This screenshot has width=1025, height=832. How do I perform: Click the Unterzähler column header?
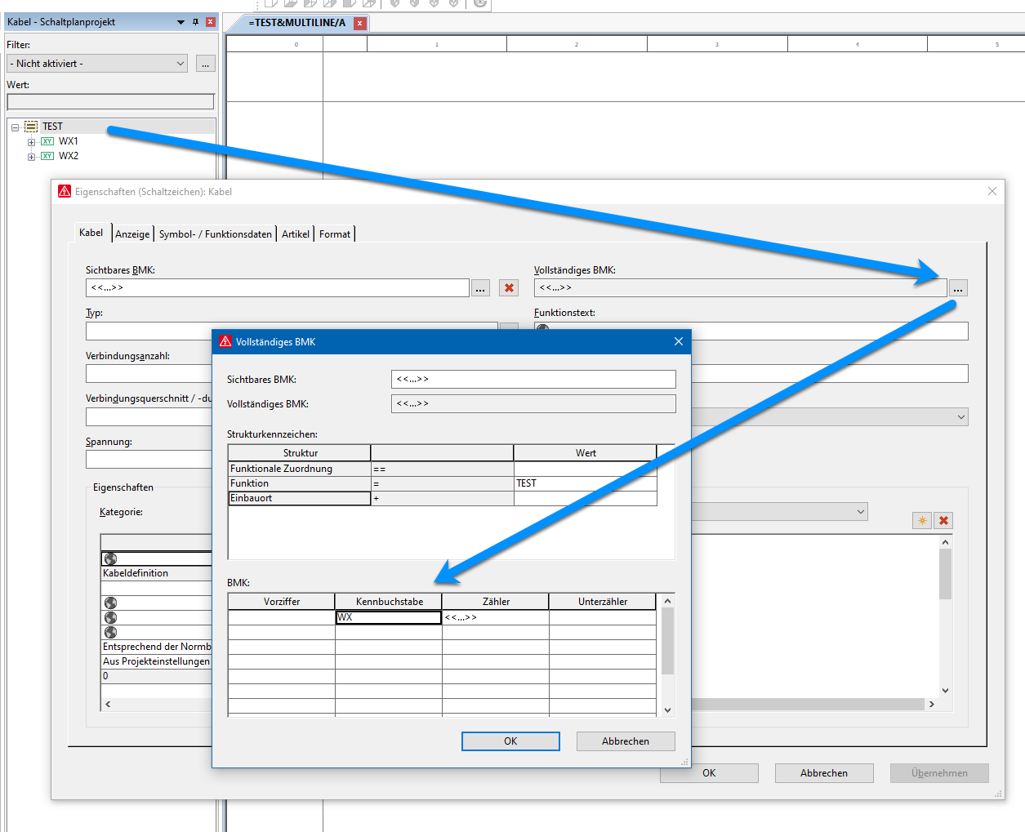(603, 602)
